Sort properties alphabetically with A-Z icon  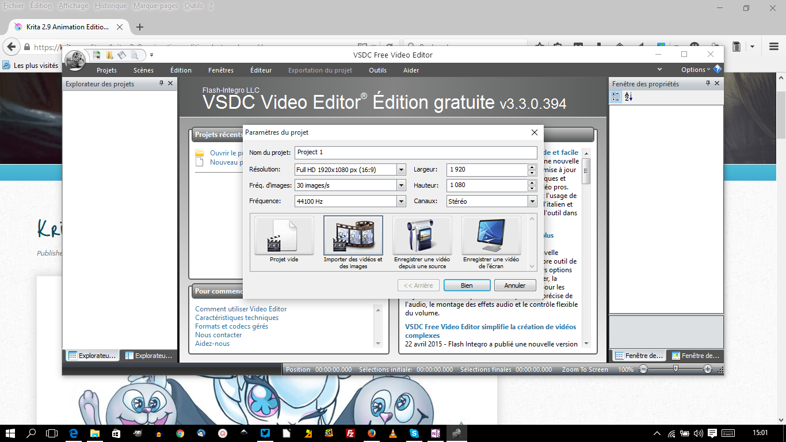coord(628,97)
